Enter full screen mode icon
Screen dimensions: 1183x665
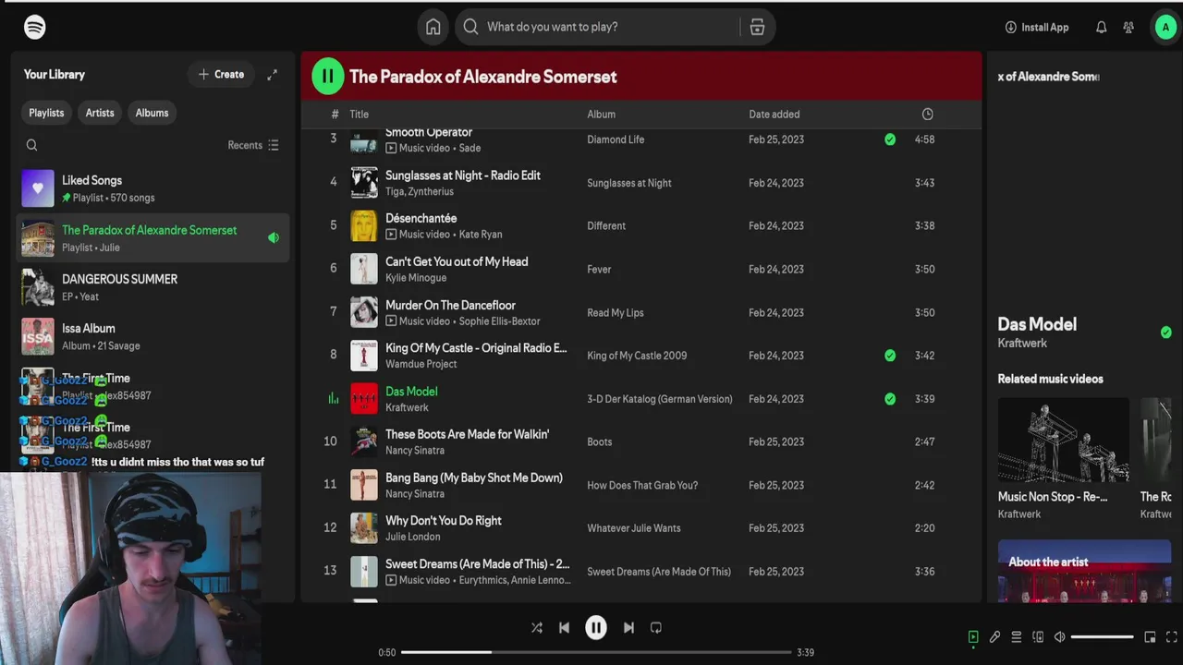click(x=1171, y=636)
